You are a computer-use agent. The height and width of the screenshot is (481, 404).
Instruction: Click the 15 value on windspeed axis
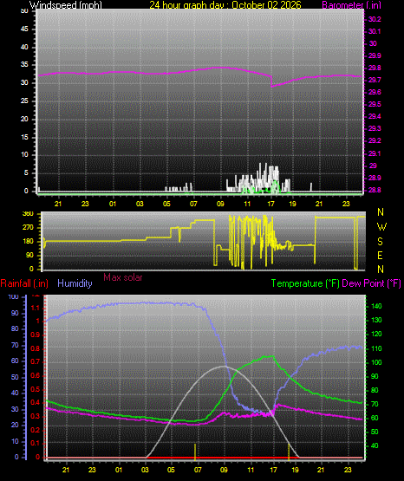(x=24, y=137)
